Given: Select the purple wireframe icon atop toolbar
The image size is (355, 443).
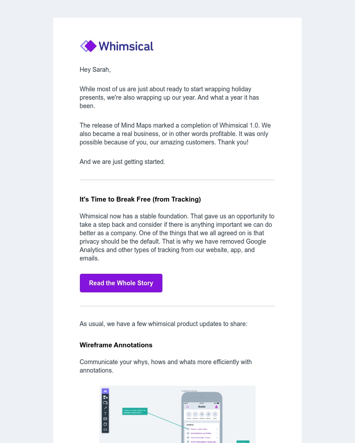Looking at the screenshot, I should coord(105,391).
